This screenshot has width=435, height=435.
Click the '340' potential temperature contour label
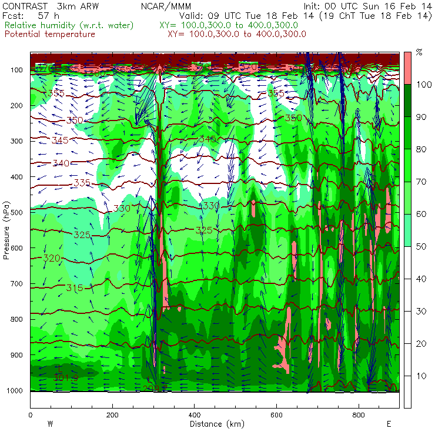tap(61, 163)
